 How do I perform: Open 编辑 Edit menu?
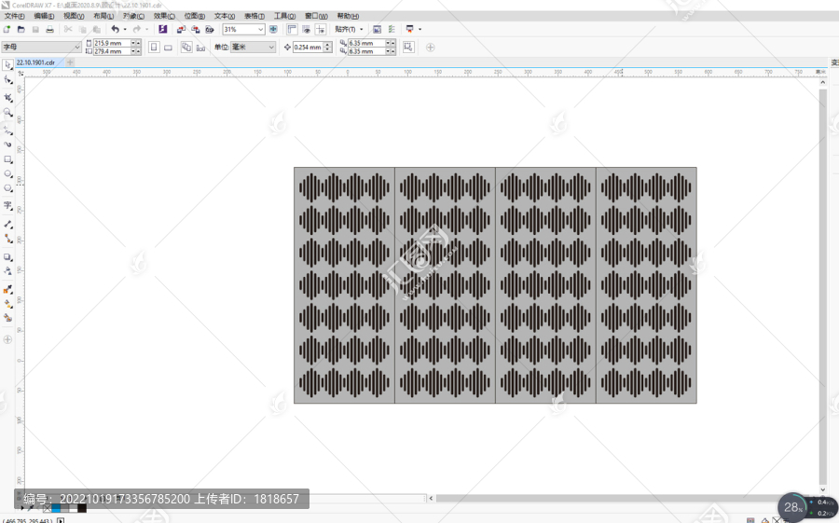pyautogui.click(x=44, y=16)
